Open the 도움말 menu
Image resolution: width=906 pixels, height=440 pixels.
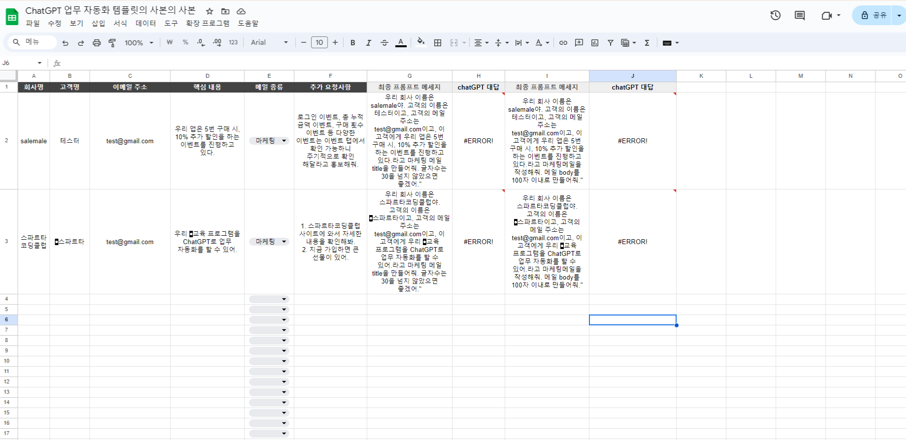[x=248, y=23]
